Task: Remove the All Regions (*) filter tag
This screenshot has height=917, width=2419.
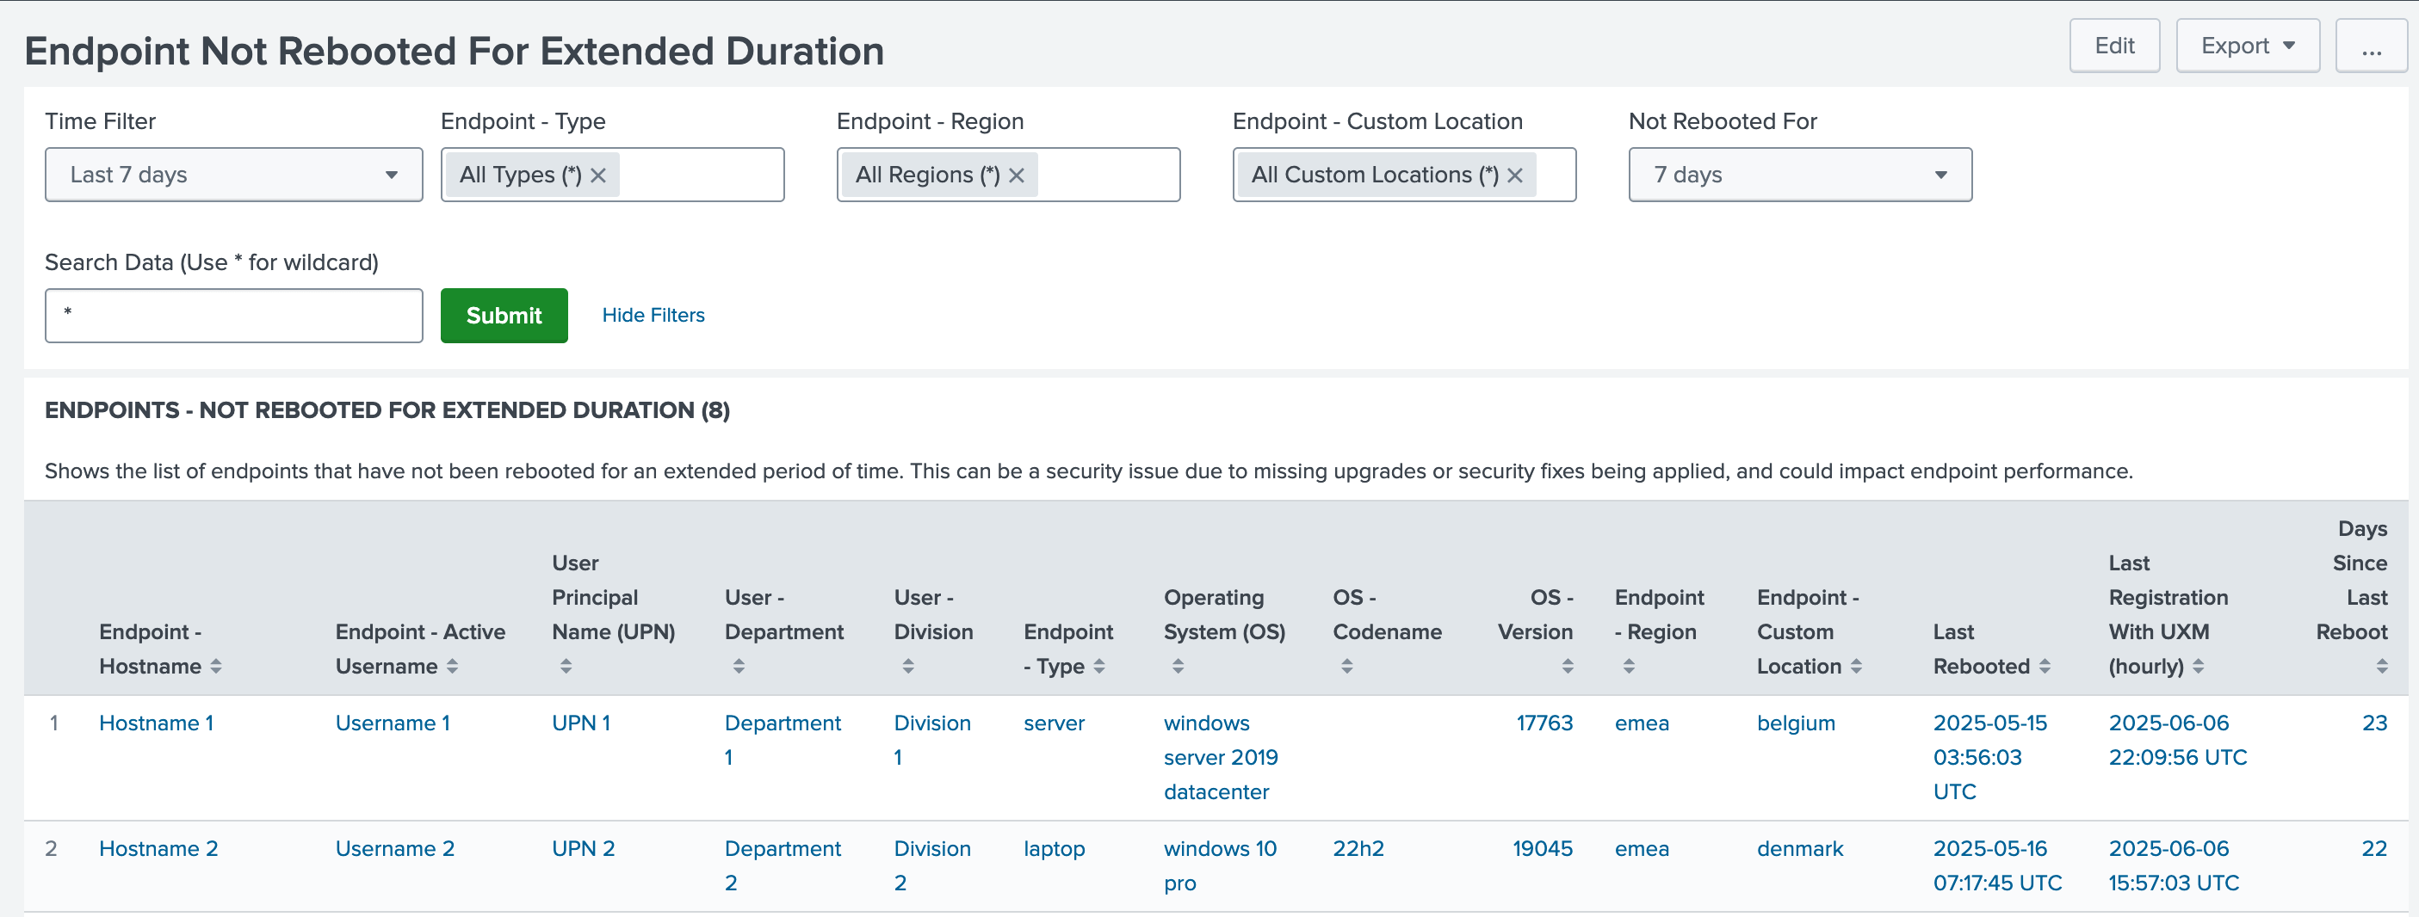Action: click(1016, 175)
